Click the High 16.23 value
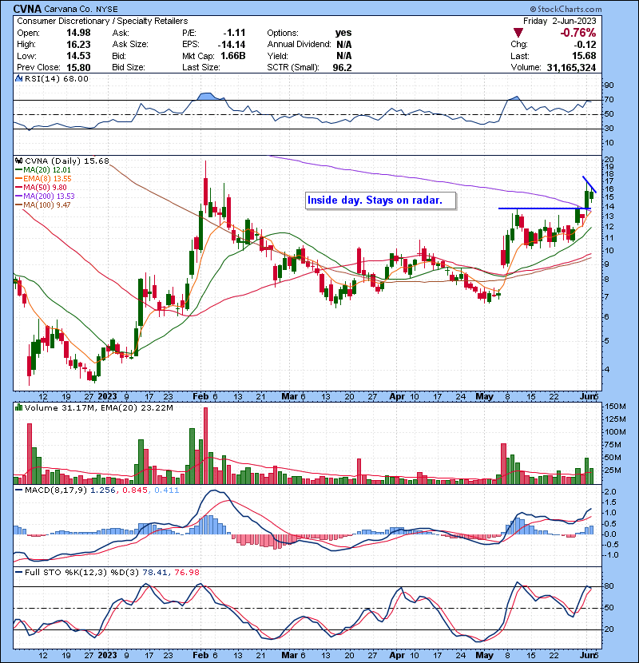Viewport: 639px width, 663px height. (x=78, y=45)
